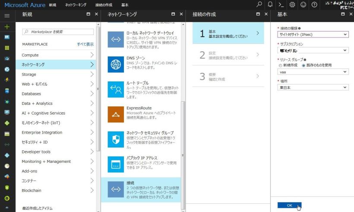The width and height of the screenshot is (354, 212).
Task: Open the 接続の種類 dropdown
Action: [313, 34]
